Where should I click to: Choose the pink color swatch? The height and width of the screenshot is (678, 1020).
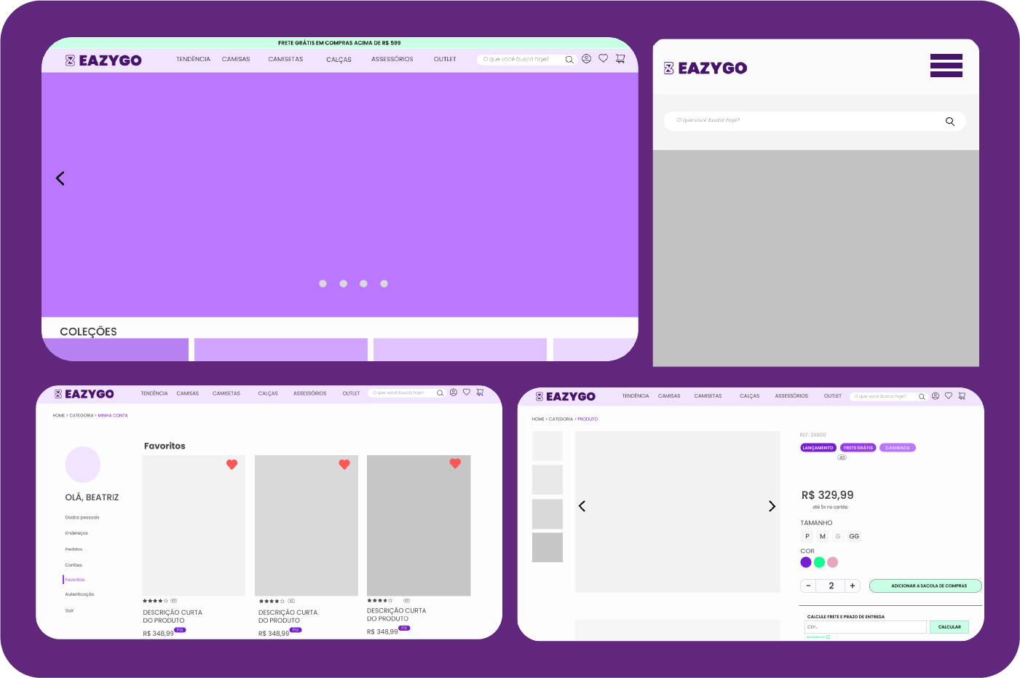(x=832, y=562)
